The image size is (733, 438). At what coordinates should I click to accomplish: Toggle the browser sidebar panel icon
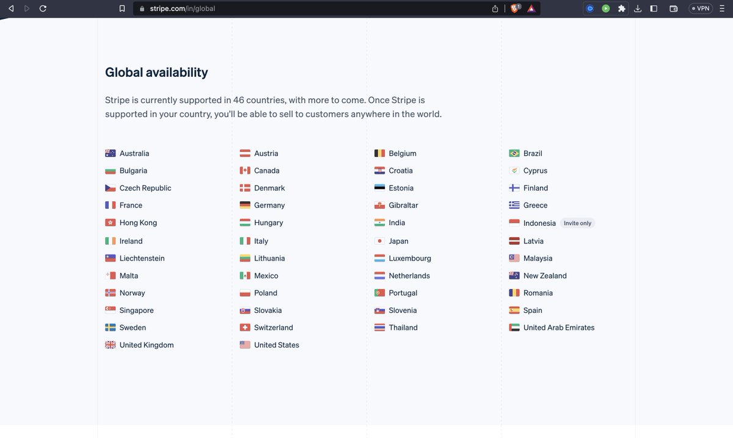tap(654, 9)
